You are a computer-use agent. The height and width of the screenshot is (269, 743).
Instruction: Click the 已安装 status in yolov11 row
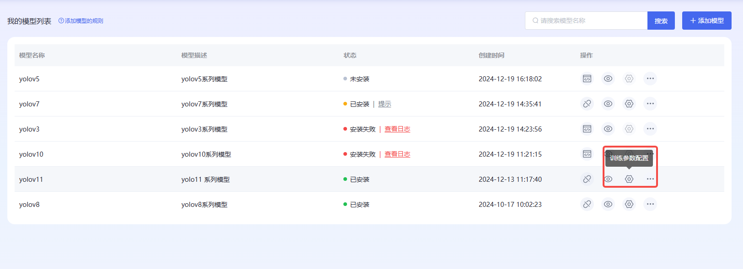(359, 179)
